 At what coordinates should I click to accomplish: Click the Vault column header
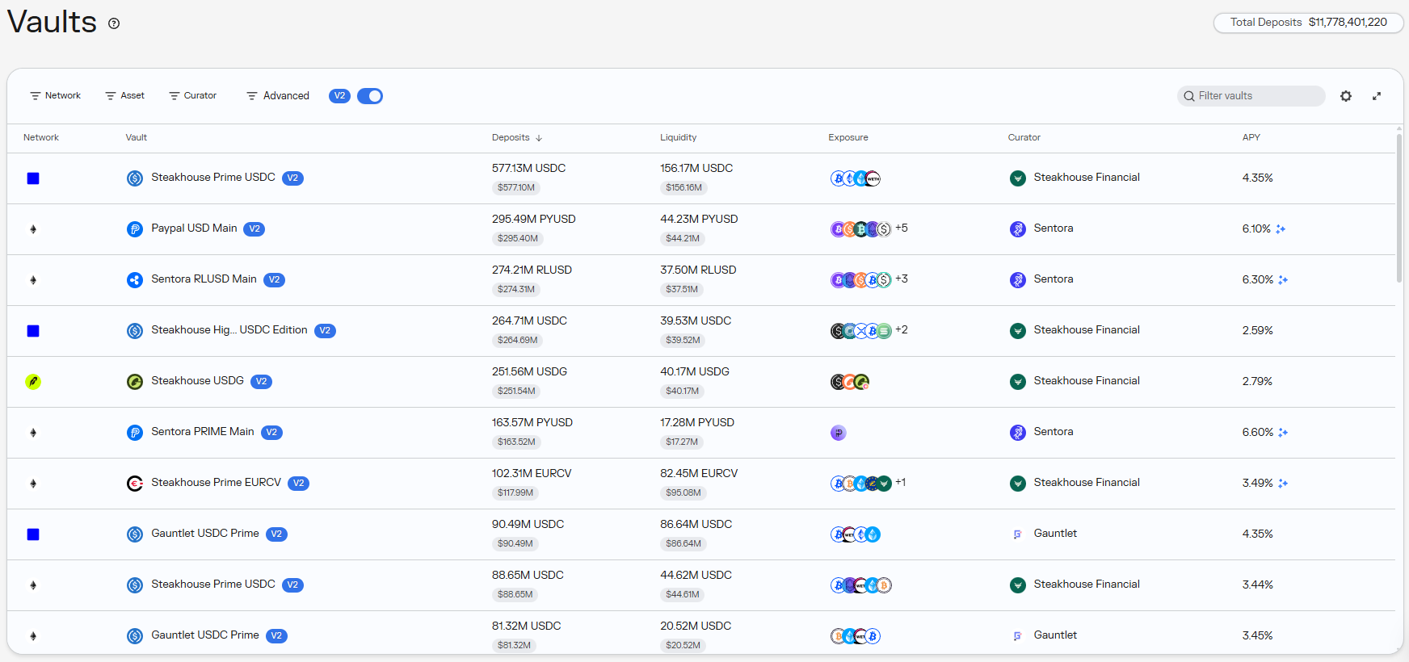pos(137,138)
